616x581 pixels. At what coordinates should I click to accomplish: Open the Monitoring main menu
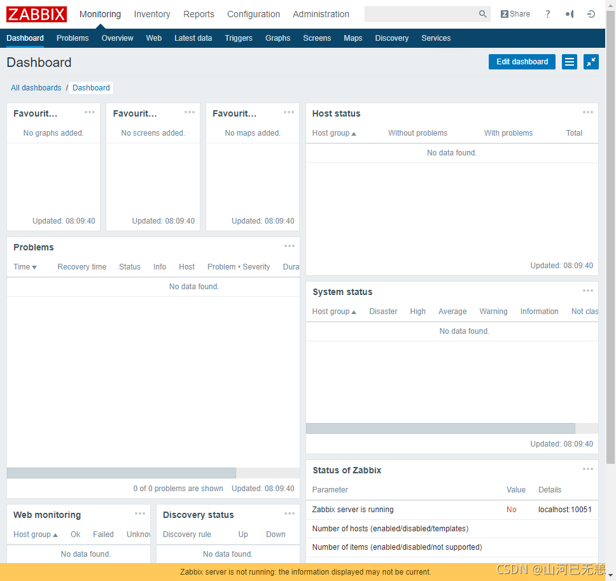click(100, 14)
